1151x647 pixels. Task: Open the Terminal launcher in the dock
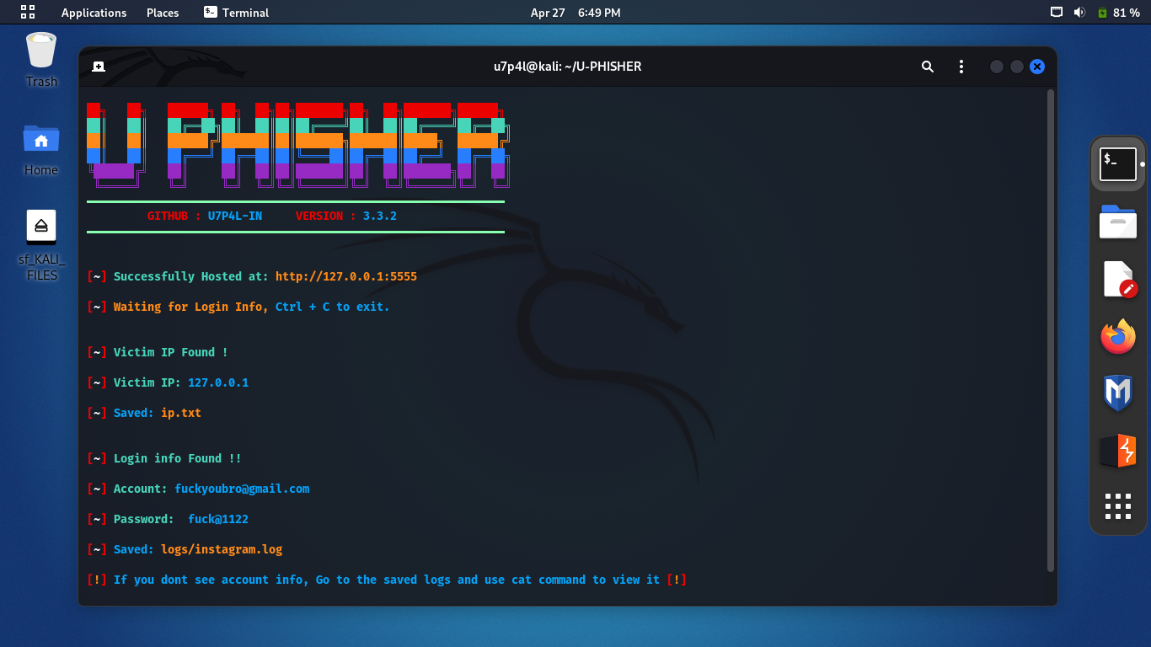coord(1118,163)
